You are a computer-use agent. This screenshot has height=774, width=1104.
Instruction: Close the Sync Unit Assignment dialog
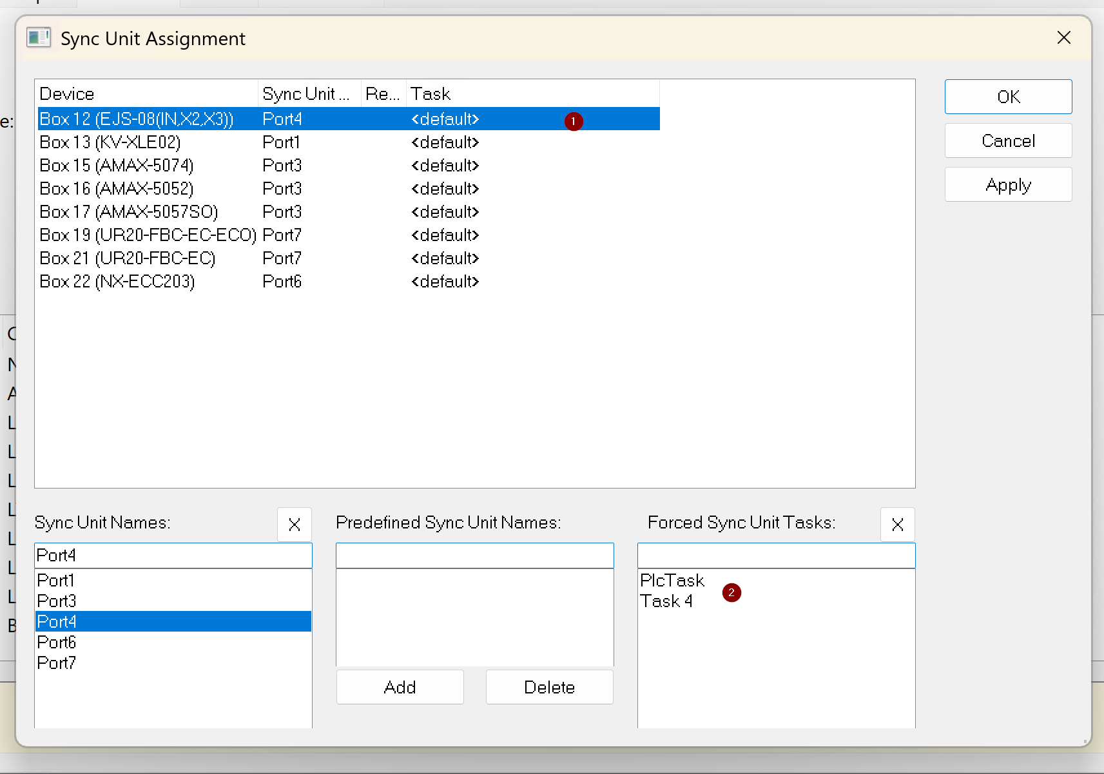tap(1063, 38)
